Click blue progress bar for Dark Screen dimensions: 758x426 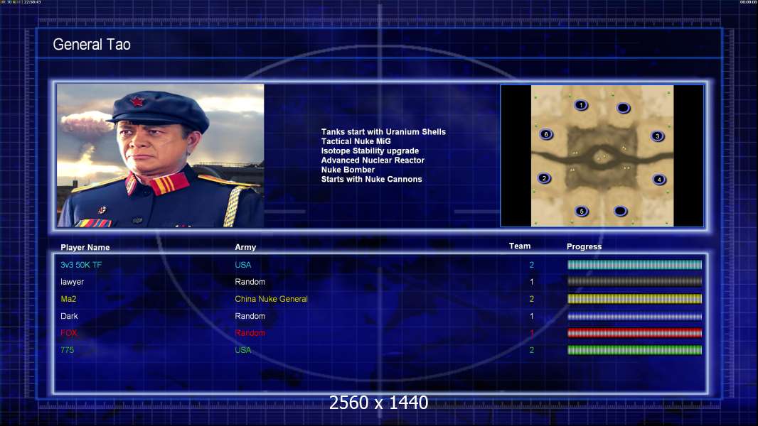point(635,317)
